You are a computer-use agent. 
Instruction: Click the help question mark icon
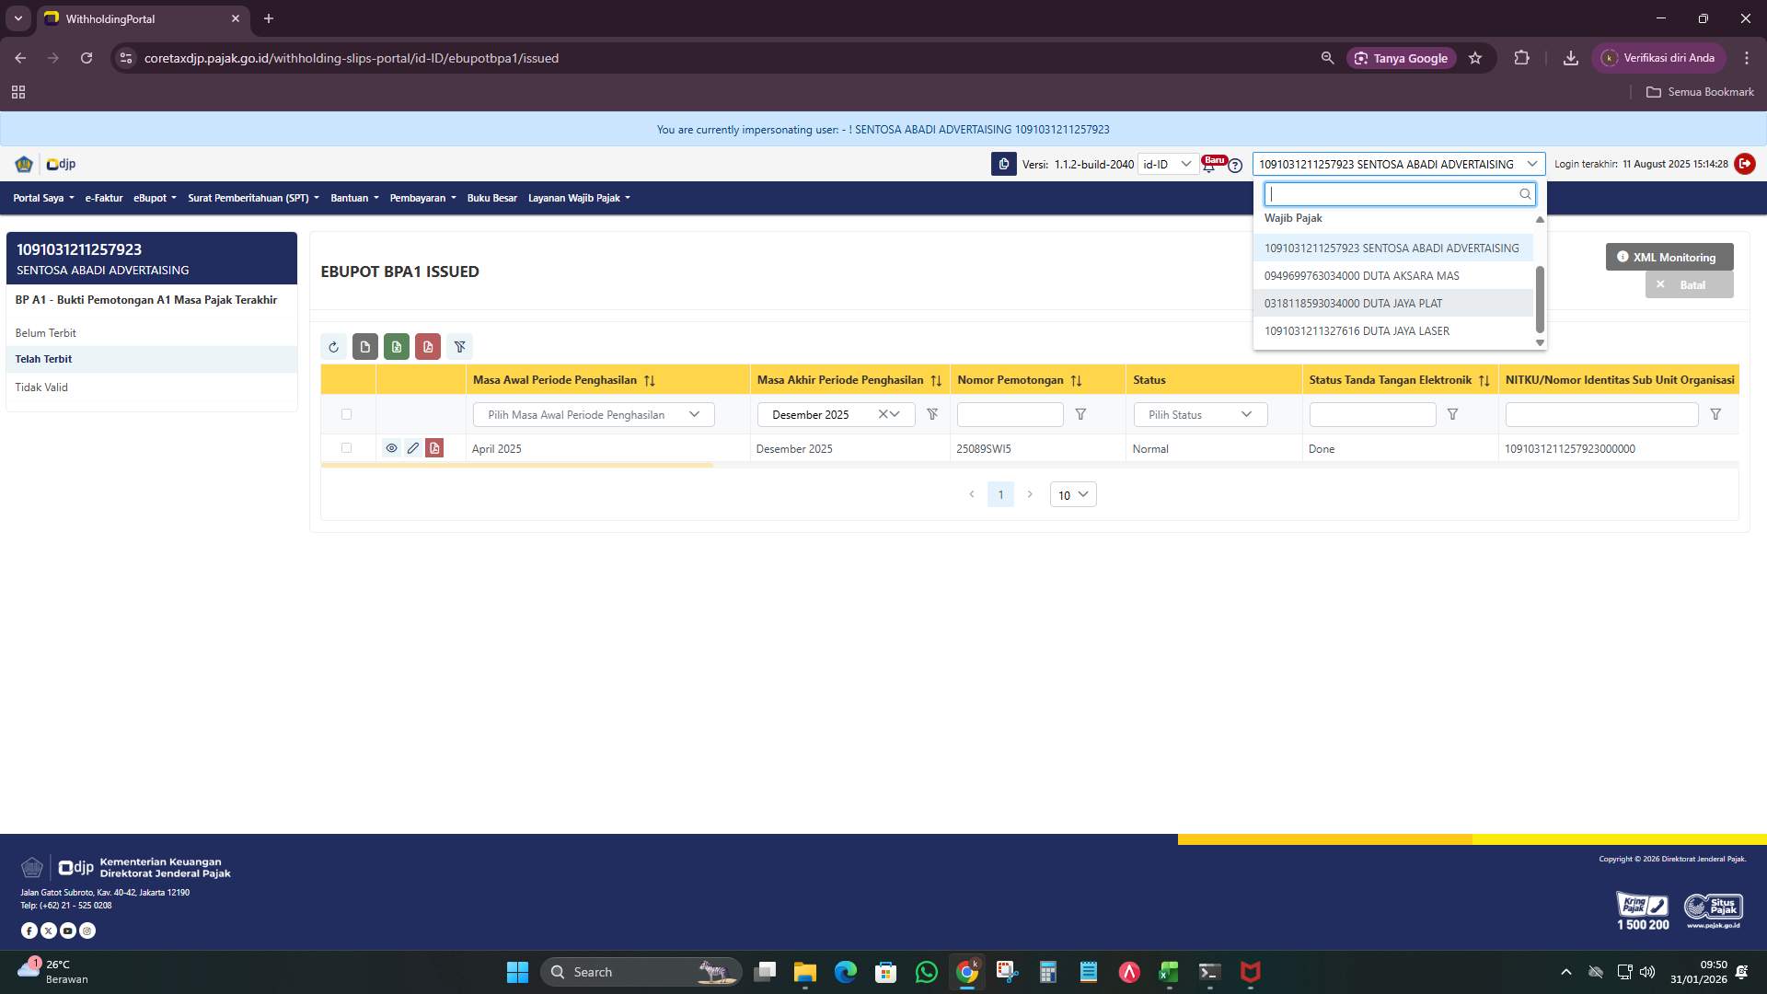coord(1235,166)
